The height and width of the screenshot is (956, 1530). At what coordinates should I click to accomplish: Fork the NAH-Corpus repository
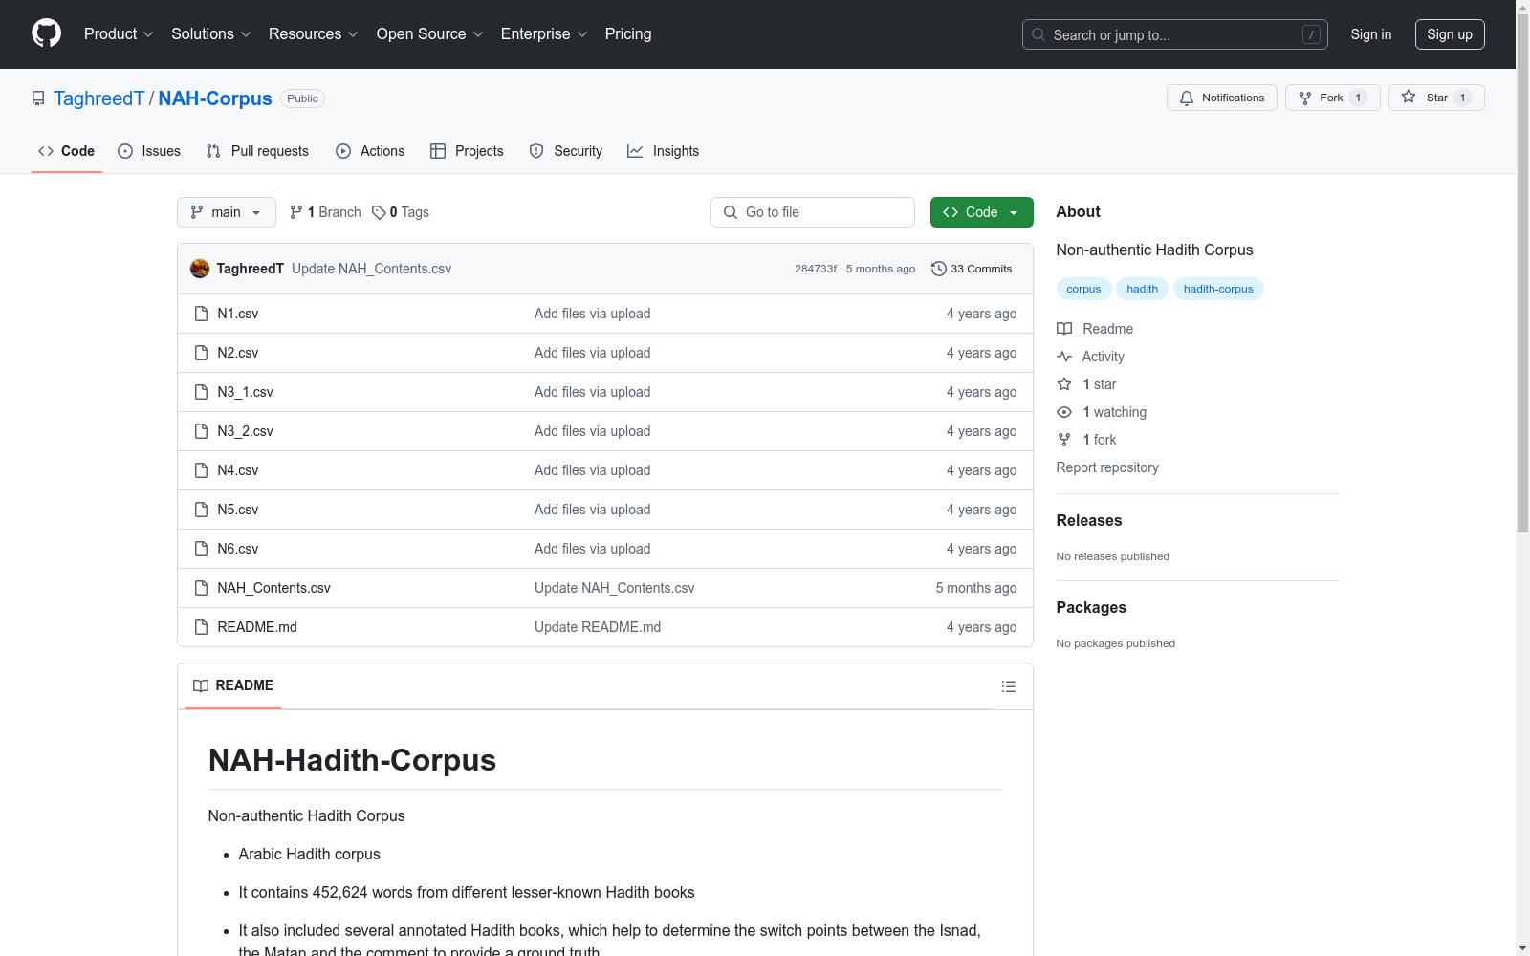click(1332, 98)
